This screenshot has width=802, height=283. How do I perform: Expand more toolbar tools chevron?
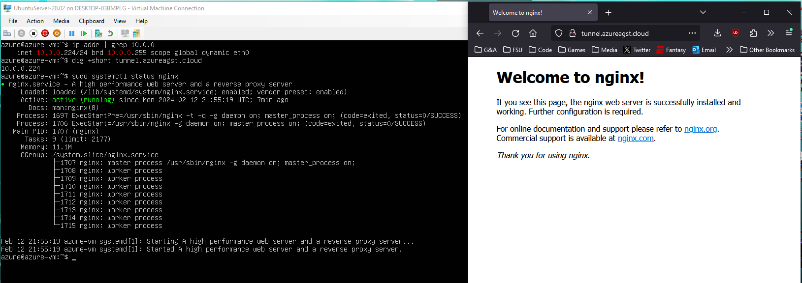point(770,33)
